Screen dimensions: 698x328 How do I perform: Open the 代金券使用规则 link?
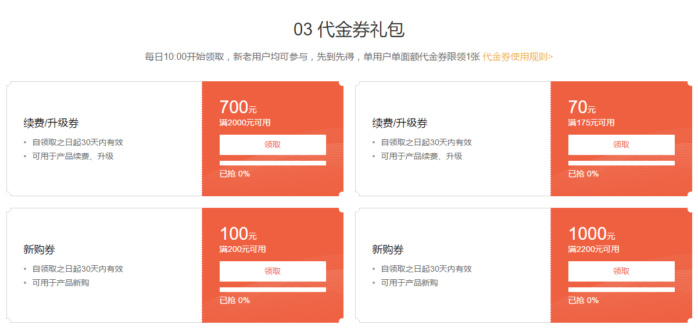point(517,56)
